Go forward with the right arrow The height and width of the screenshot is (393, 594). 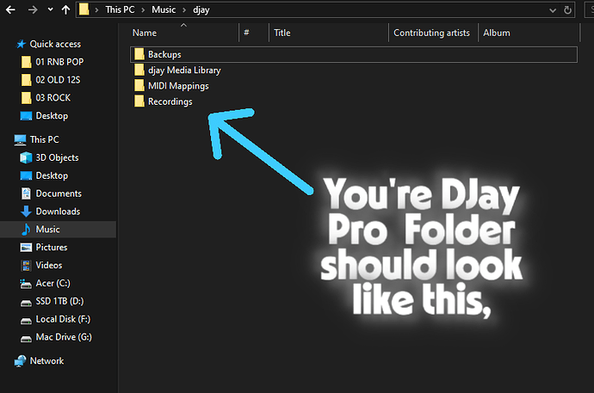33,9
